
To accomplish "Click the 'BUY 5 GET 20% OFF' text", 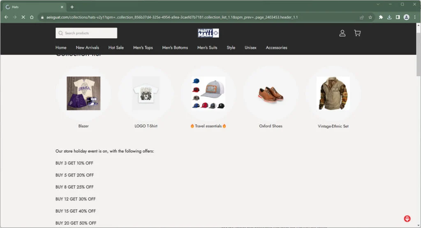I will 75,175.
